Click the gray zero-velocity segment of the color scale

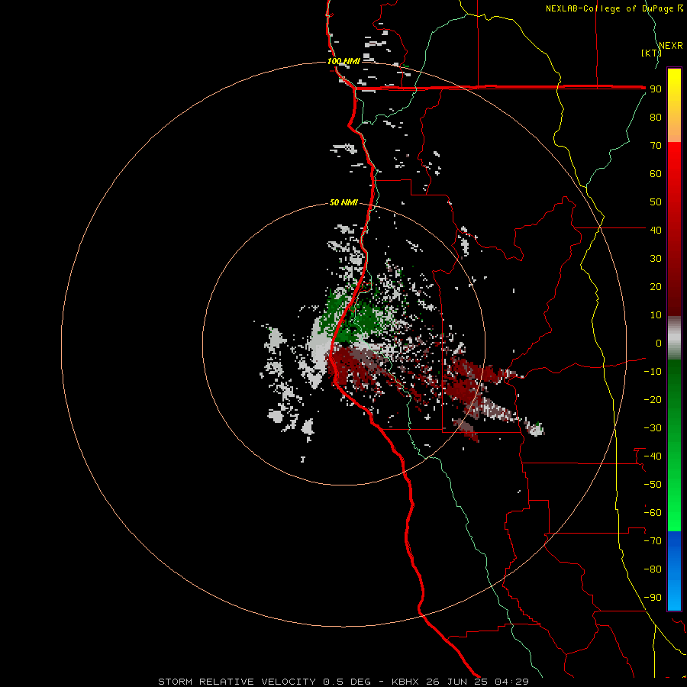(x=674, y=338)
